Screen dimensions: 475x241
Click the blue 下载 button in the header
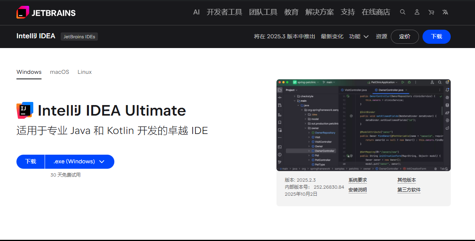click(x=436, y=37)
